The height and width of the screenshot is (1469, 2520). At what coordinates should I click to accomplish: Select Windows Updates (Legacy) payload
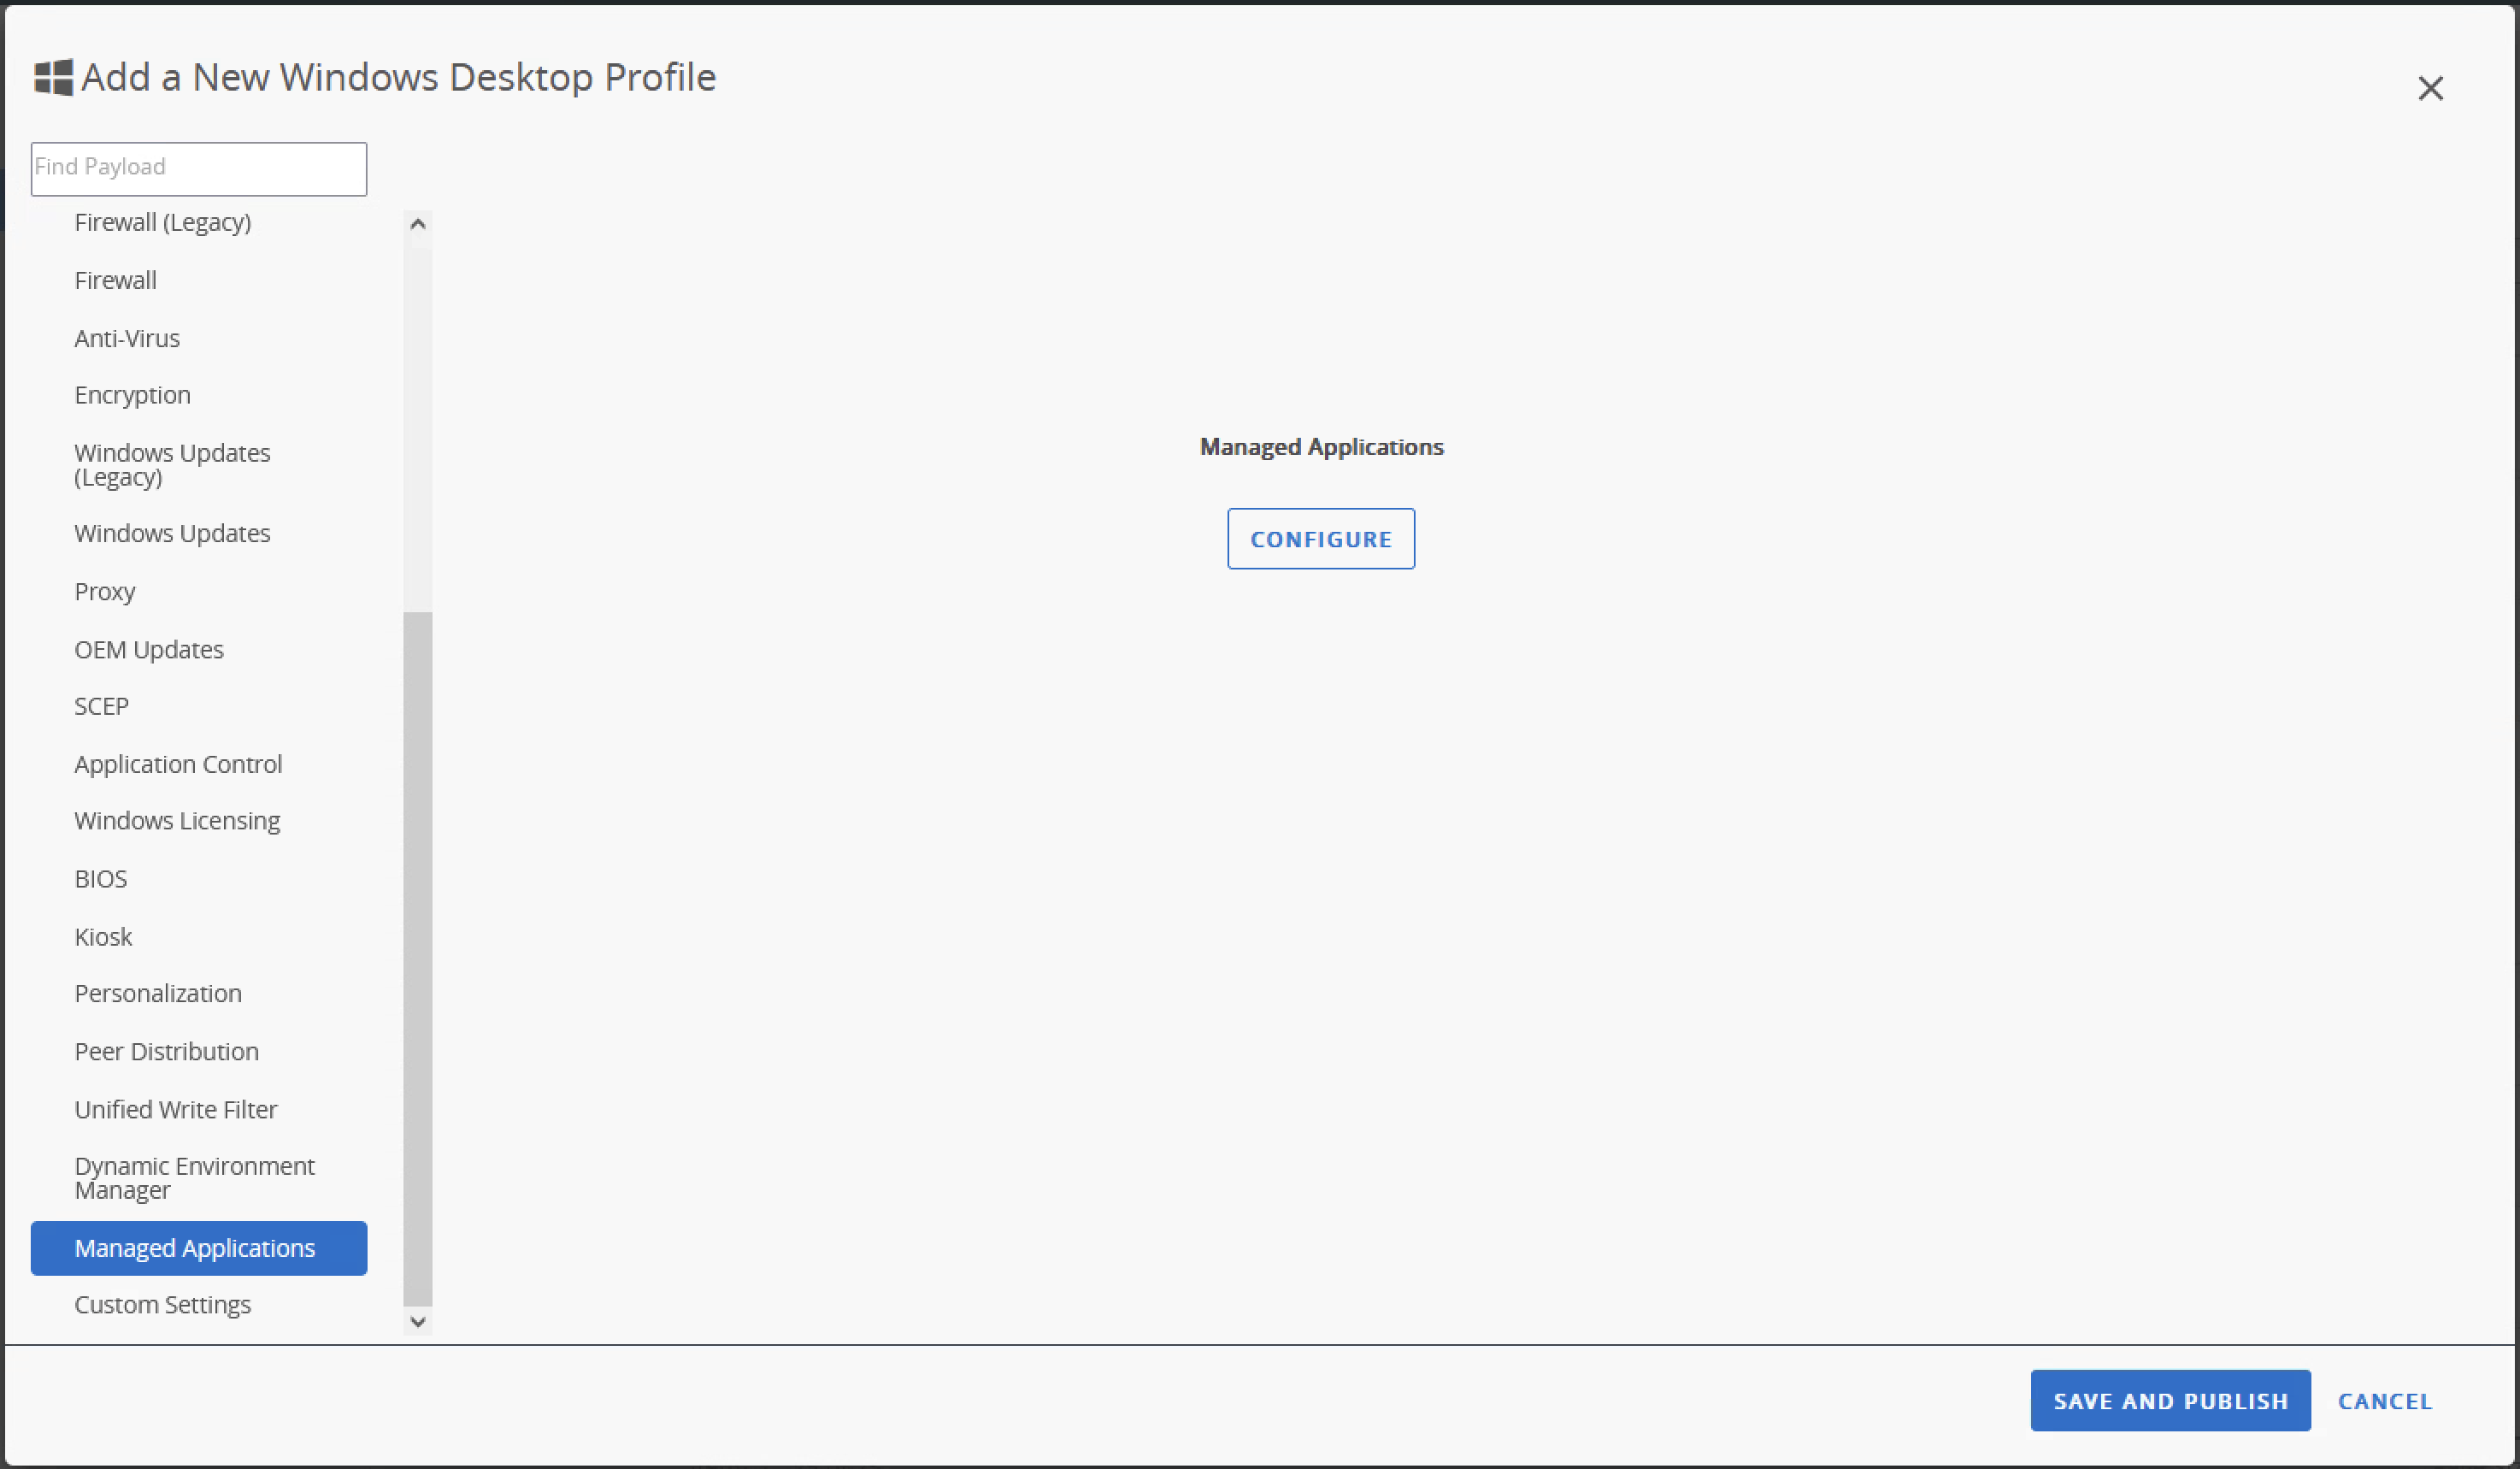[172, 464]
